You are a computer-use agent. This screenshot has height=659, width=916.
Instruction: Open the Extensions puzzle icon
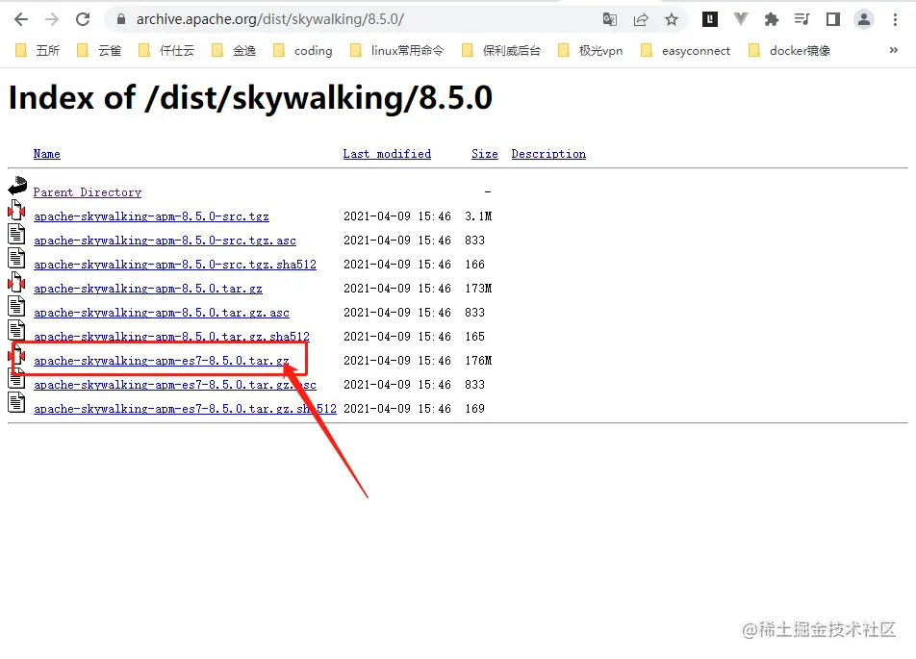point(772,19)
